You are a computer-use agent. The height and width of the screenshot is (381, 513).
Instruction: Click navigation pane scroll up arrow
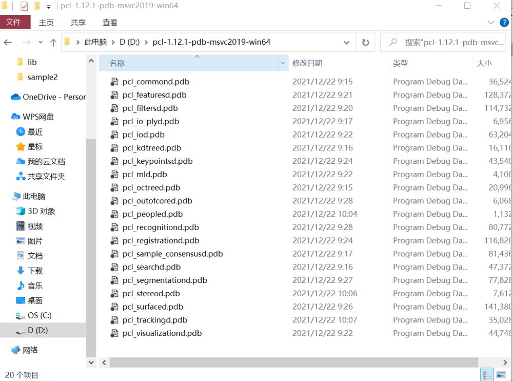(91, 61)
